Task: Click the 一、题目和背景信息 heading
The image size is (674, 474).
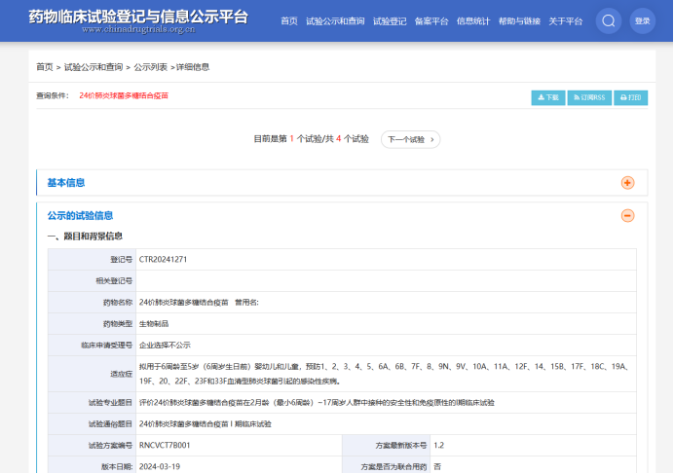Action: click(x=85, y=236)
